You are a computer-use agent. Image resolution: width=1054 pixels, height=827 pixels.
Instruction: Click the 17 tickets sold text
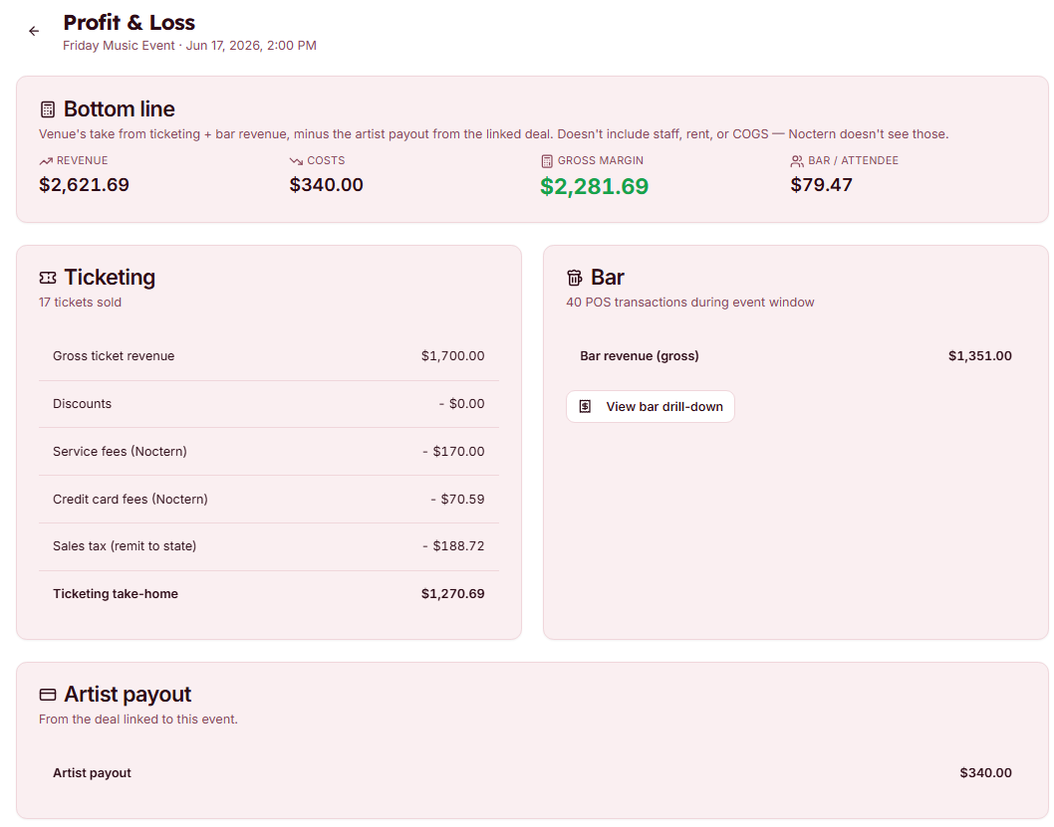[80, 303]
